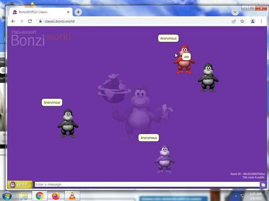Reload the BonziWORLD page

30,21
